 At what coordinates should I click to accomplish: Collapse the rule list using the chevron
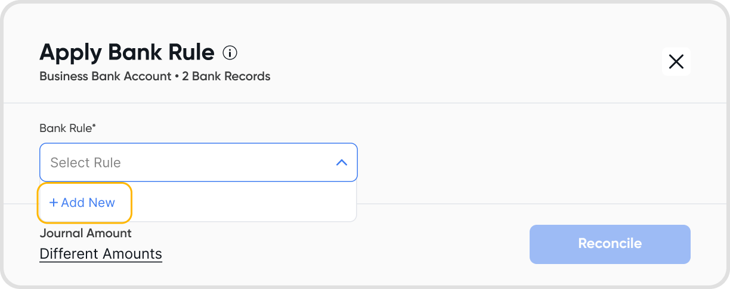342,162
